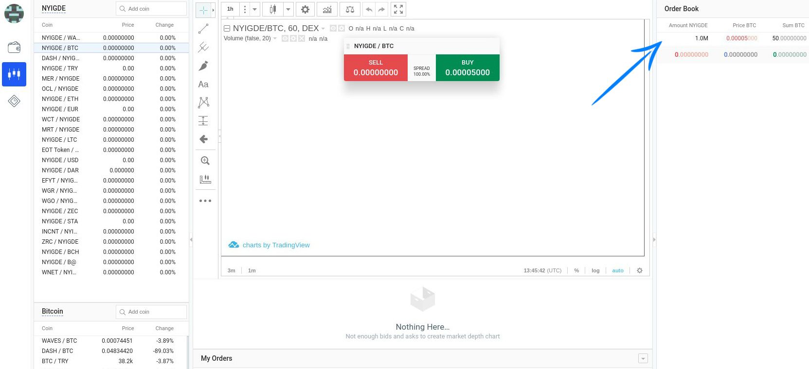
Task: Expand Volume indicator legend dropdown
Action: [x=275, y=38]
